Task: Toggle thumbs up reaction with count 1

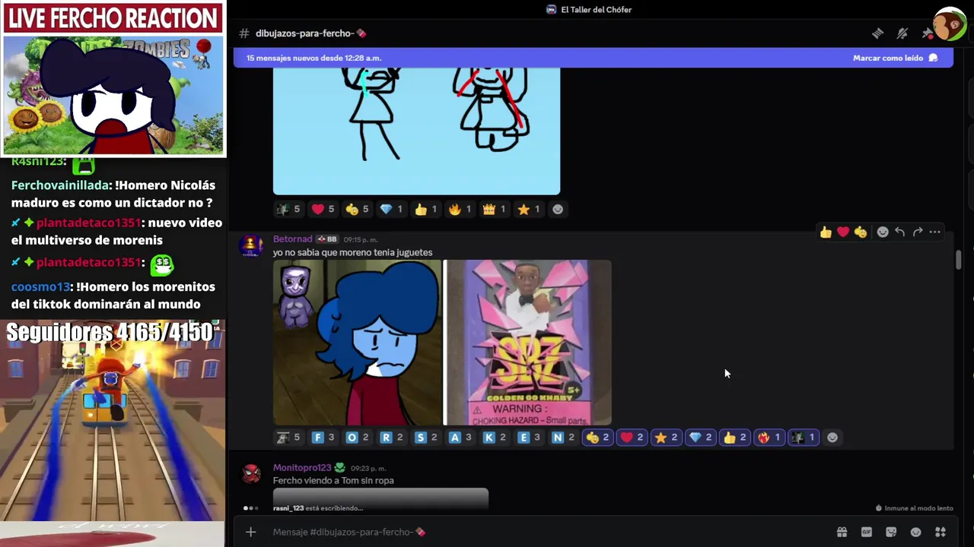Action: point(425,209)
